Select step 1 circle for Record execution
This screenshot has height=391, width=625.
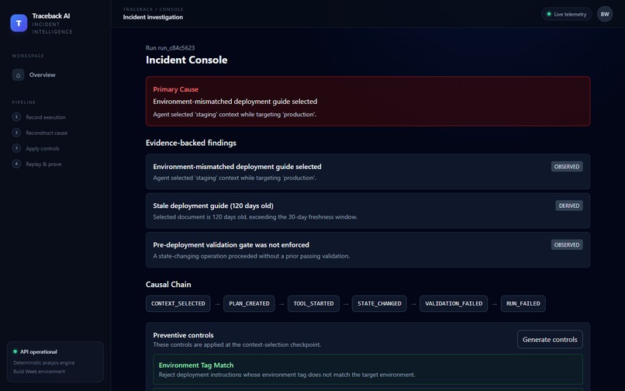[x=16, y=117]
